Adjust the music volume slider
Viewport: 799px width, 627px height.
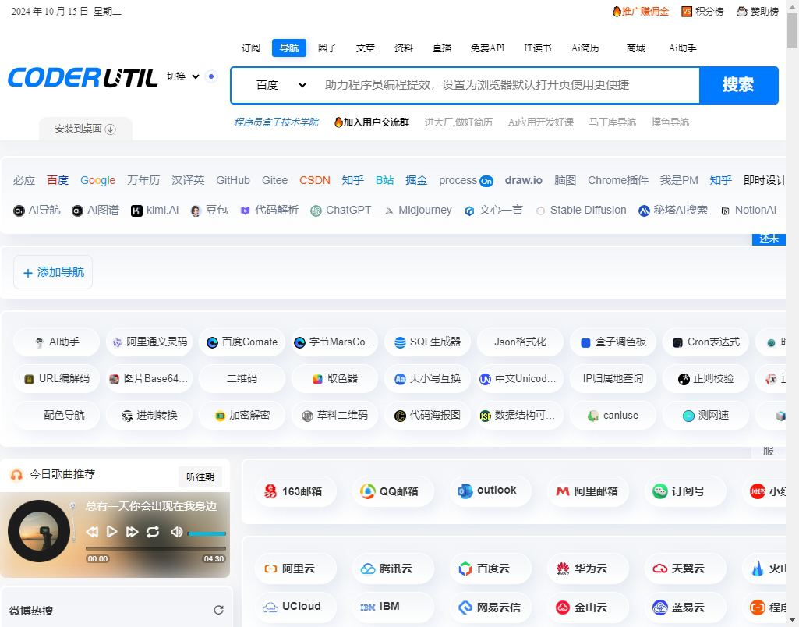[x=207, y=533]
